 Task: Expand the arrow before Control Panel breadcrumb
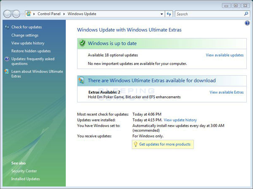[x=34, y=14]
